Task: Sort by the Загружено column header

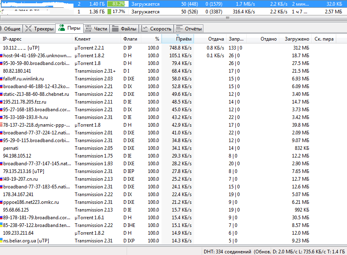Action: tap(297, 39)
